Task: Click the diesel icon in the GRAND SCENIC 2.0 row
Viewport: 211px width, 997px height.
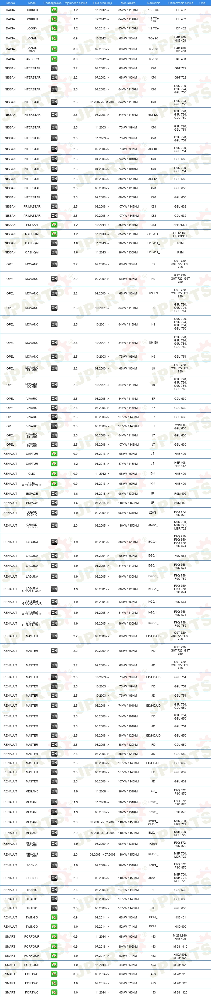Action: pos(54,525)
